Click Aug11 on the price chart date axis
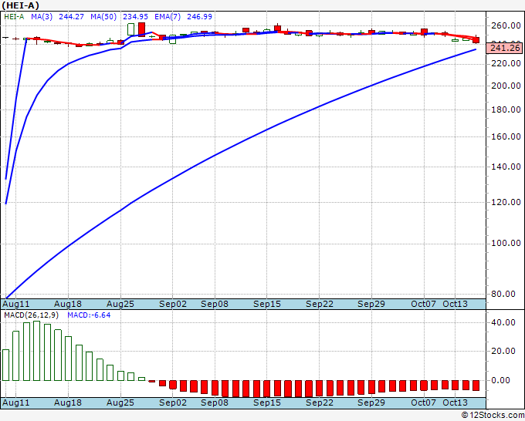This screenshot has width=525, height=421. pyautogui.click(x=15, y=305)
